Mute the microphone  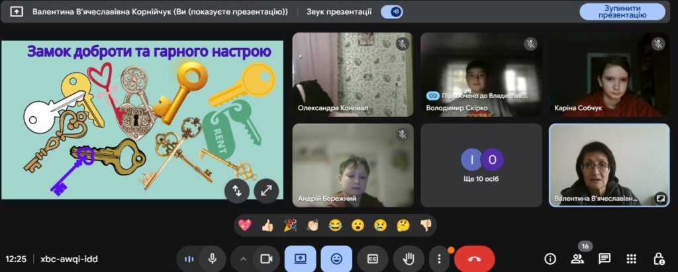pos(213,259)
